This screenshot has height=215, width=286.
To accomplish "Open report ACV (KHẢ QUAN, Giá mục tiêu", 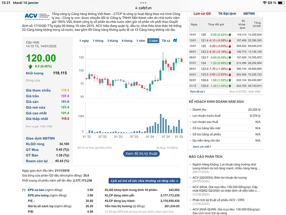I will (226, 211).
